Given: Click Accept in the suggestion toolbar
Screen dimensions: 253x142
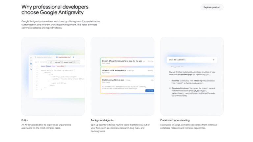Looking at the screenshot, I should coord(59,62).
